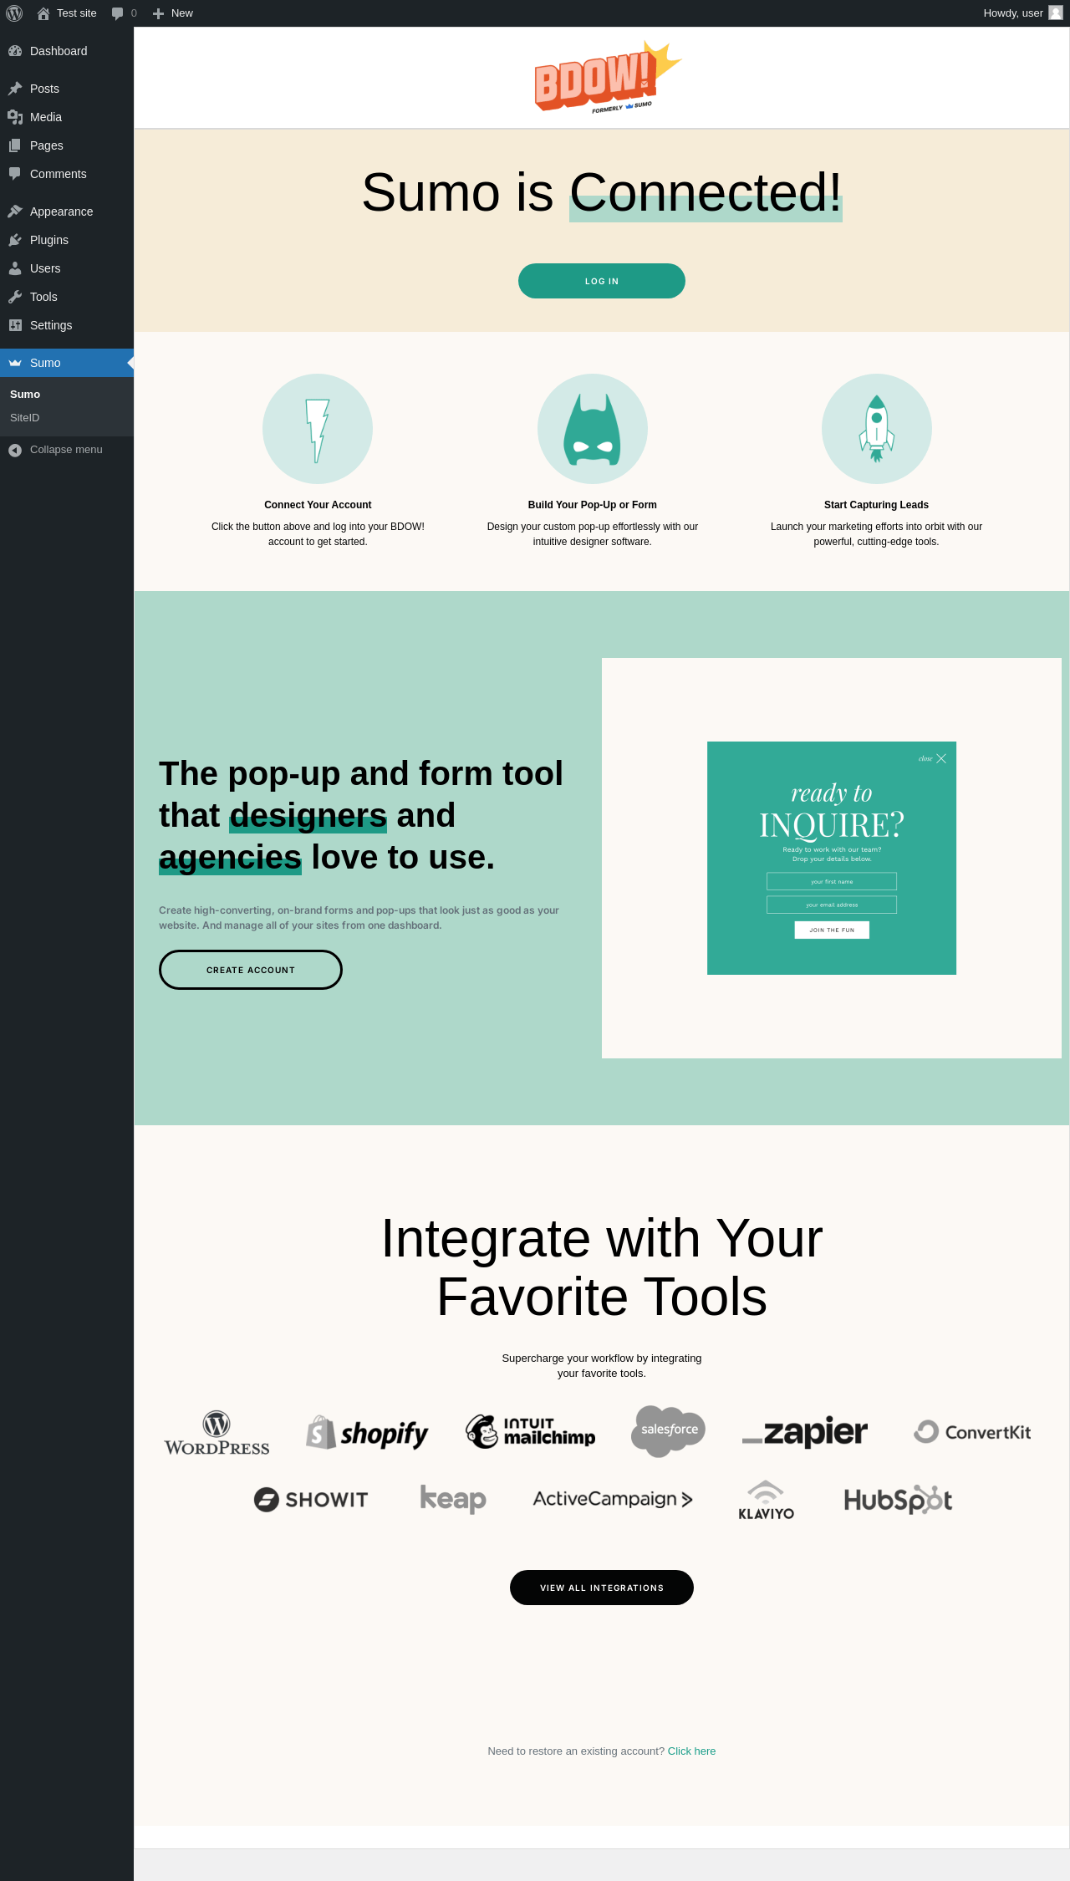Screen dimensions: 1070x1881
Task: Go to Media library menu
Action: 67,117
